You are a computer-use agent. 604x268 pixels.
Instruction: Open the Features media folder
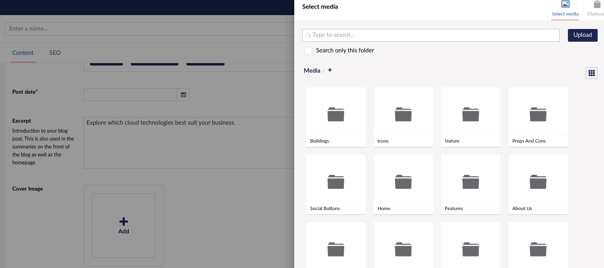(470, 184)
